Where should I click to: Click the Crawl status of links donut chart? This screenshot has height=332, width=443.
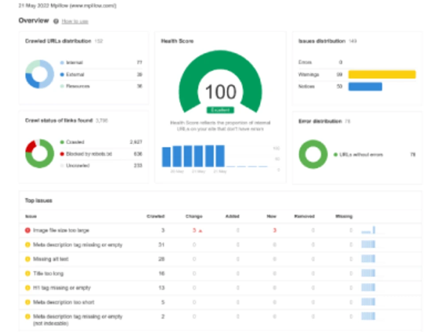click(39, 153)
